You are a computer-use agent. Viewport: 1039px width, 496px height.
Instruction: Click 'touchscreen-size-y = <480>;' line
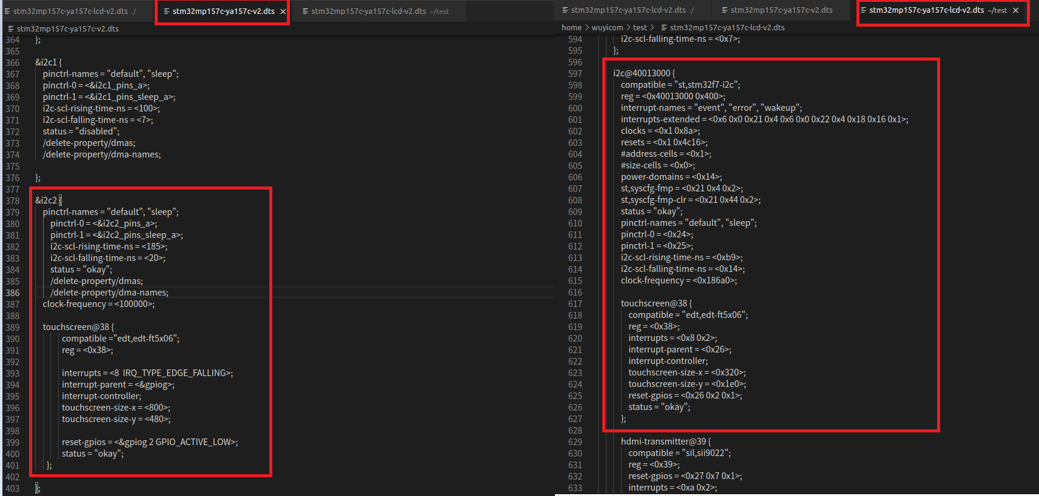[x=116, y=419]
